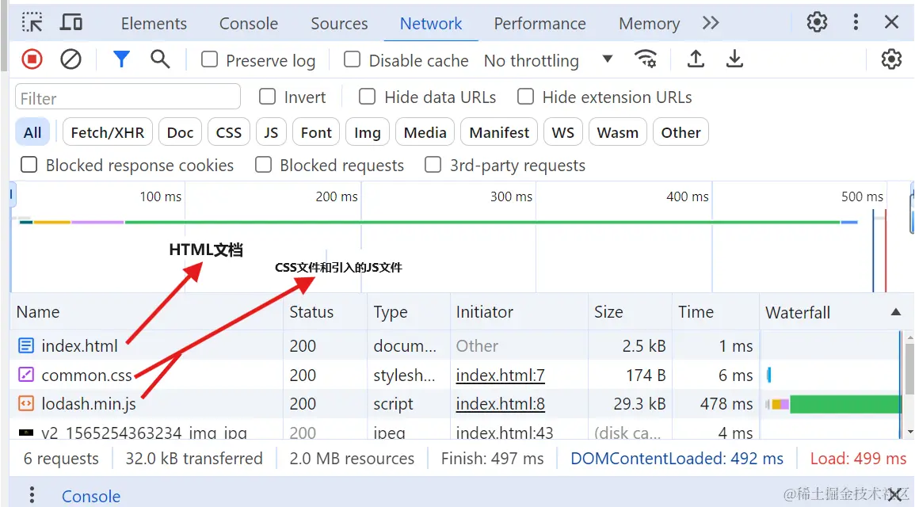
Task: Filter requests by Fetch/XHR
Action: pyautogui.click(x=108, y=132)
